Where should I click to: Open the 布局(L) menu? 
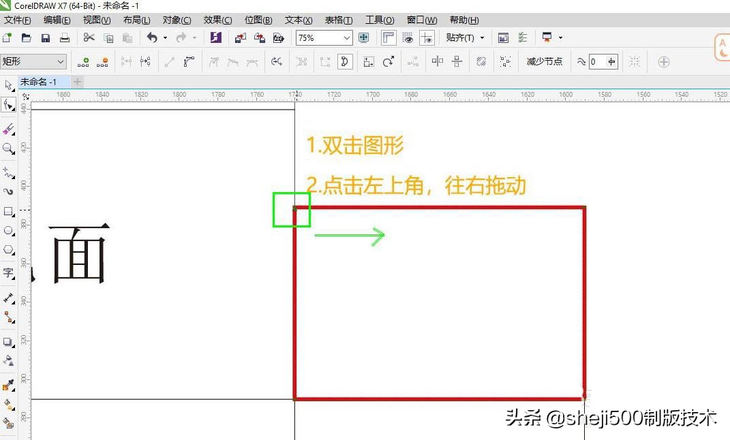tap(137, 20)
